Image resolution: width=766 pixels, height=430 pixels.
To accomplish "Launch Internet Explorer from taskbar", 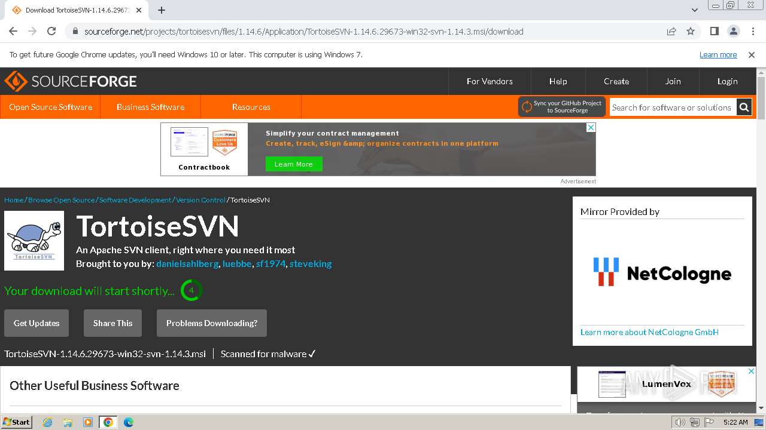I will (x=48, y=422).
